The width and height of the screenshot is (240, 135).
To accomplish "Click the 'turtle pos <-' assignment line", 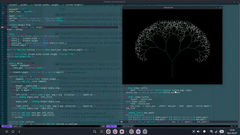I will click(x=153, y=93).
